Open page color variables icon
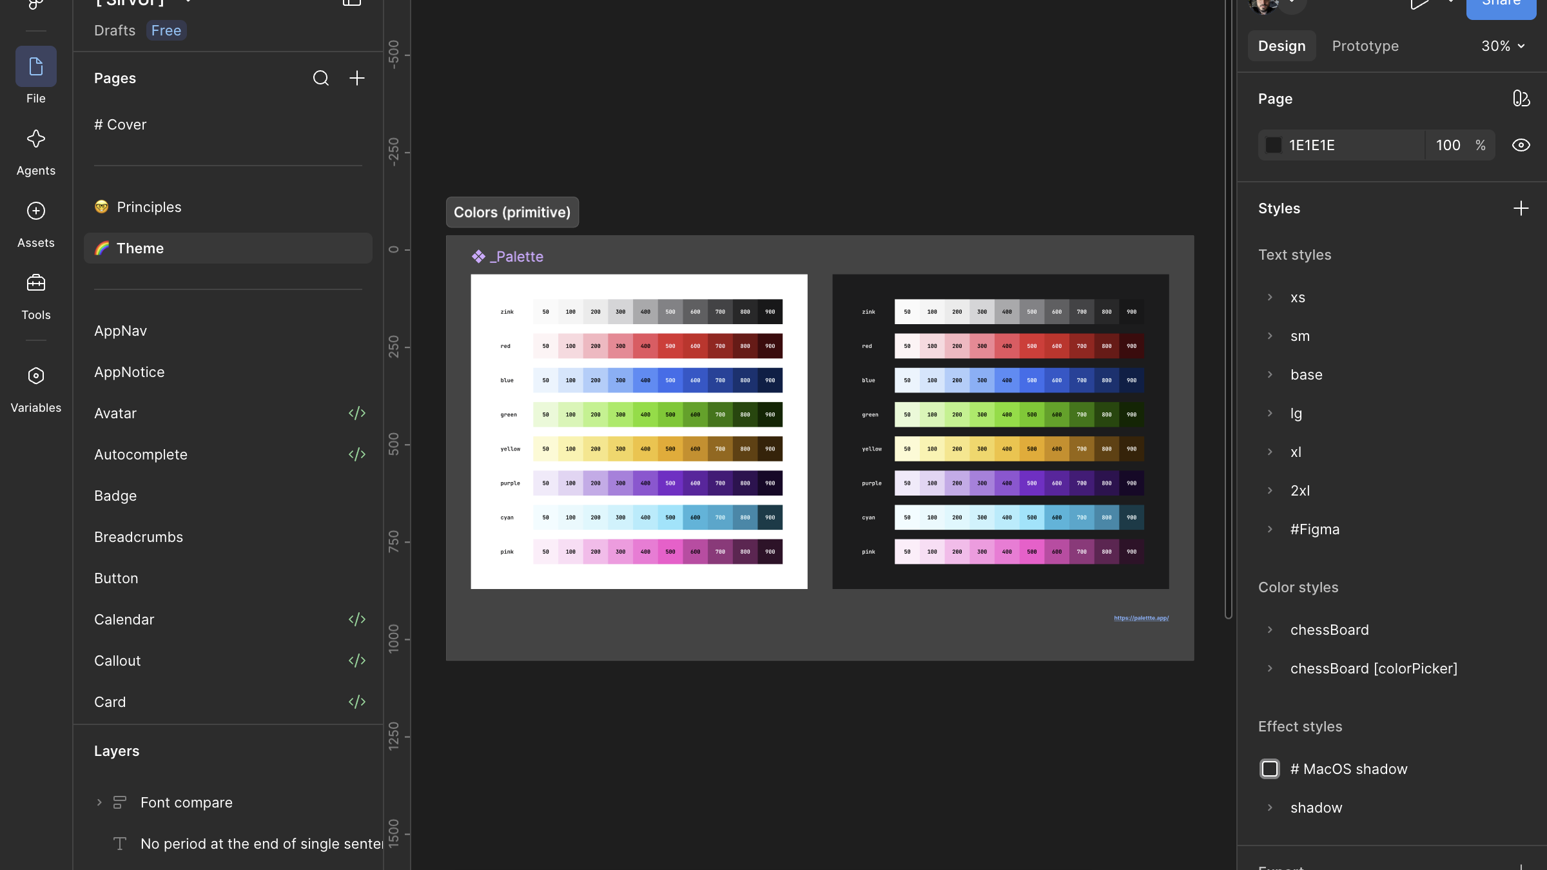1547x870 pixels. click(1521, 99)
